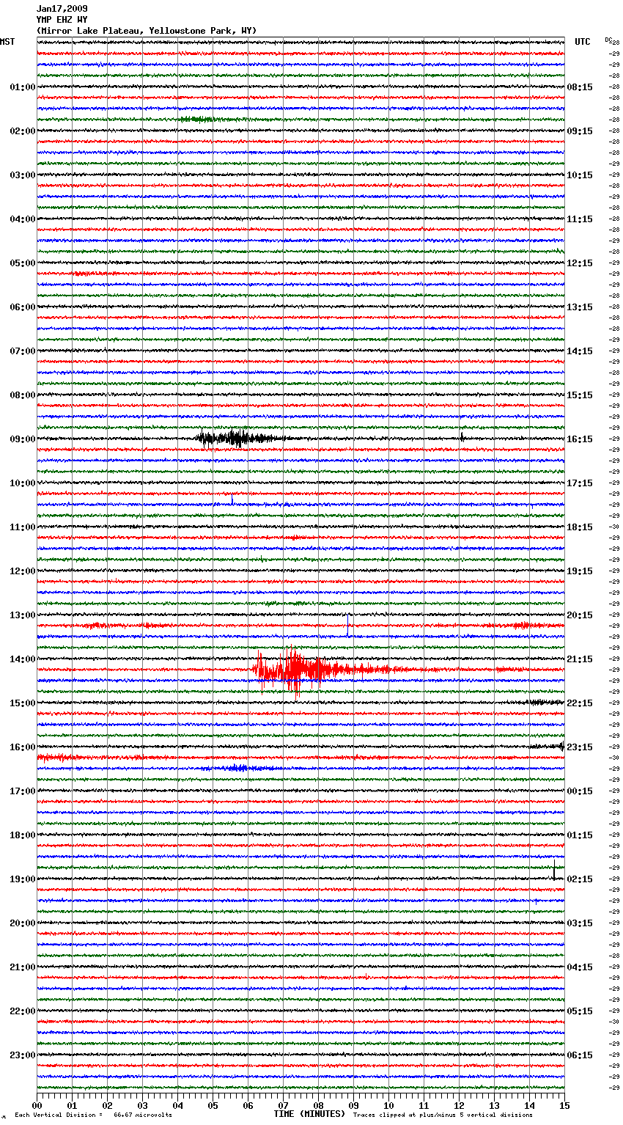
Task: Select minute 15 on the time axis
Action: coord(564,1105)
